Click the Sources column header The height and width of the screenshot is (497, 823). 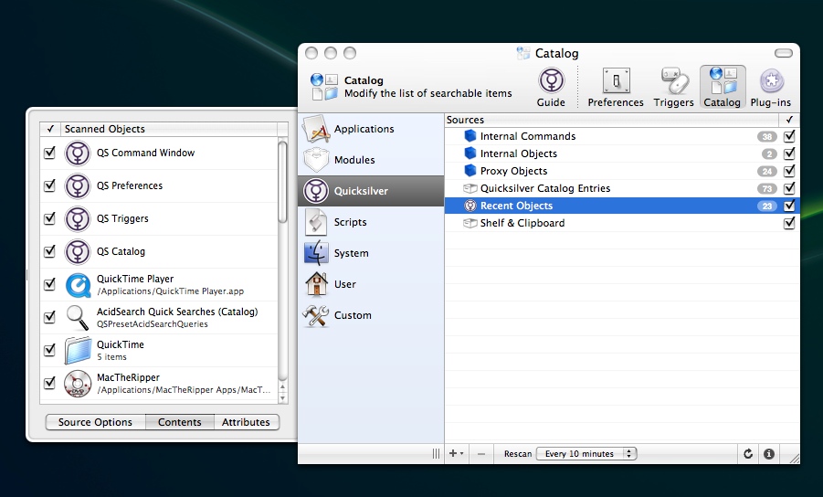pyautogui.click(x=612, y=120)
